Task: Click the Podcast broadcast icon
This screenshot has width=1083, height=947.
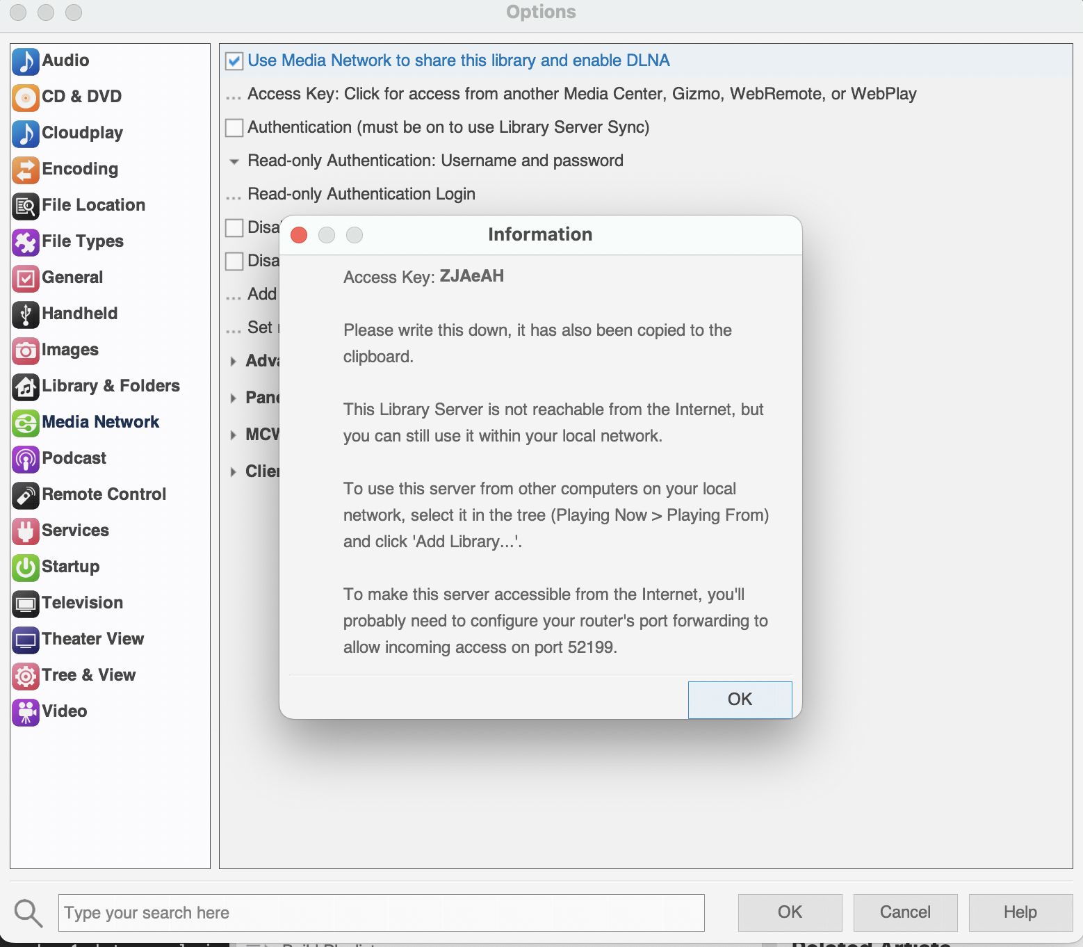Action: coord(26,459)
